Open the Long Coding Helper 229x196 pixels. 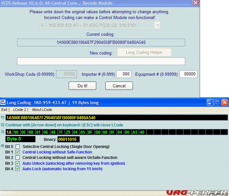(144, 52)
